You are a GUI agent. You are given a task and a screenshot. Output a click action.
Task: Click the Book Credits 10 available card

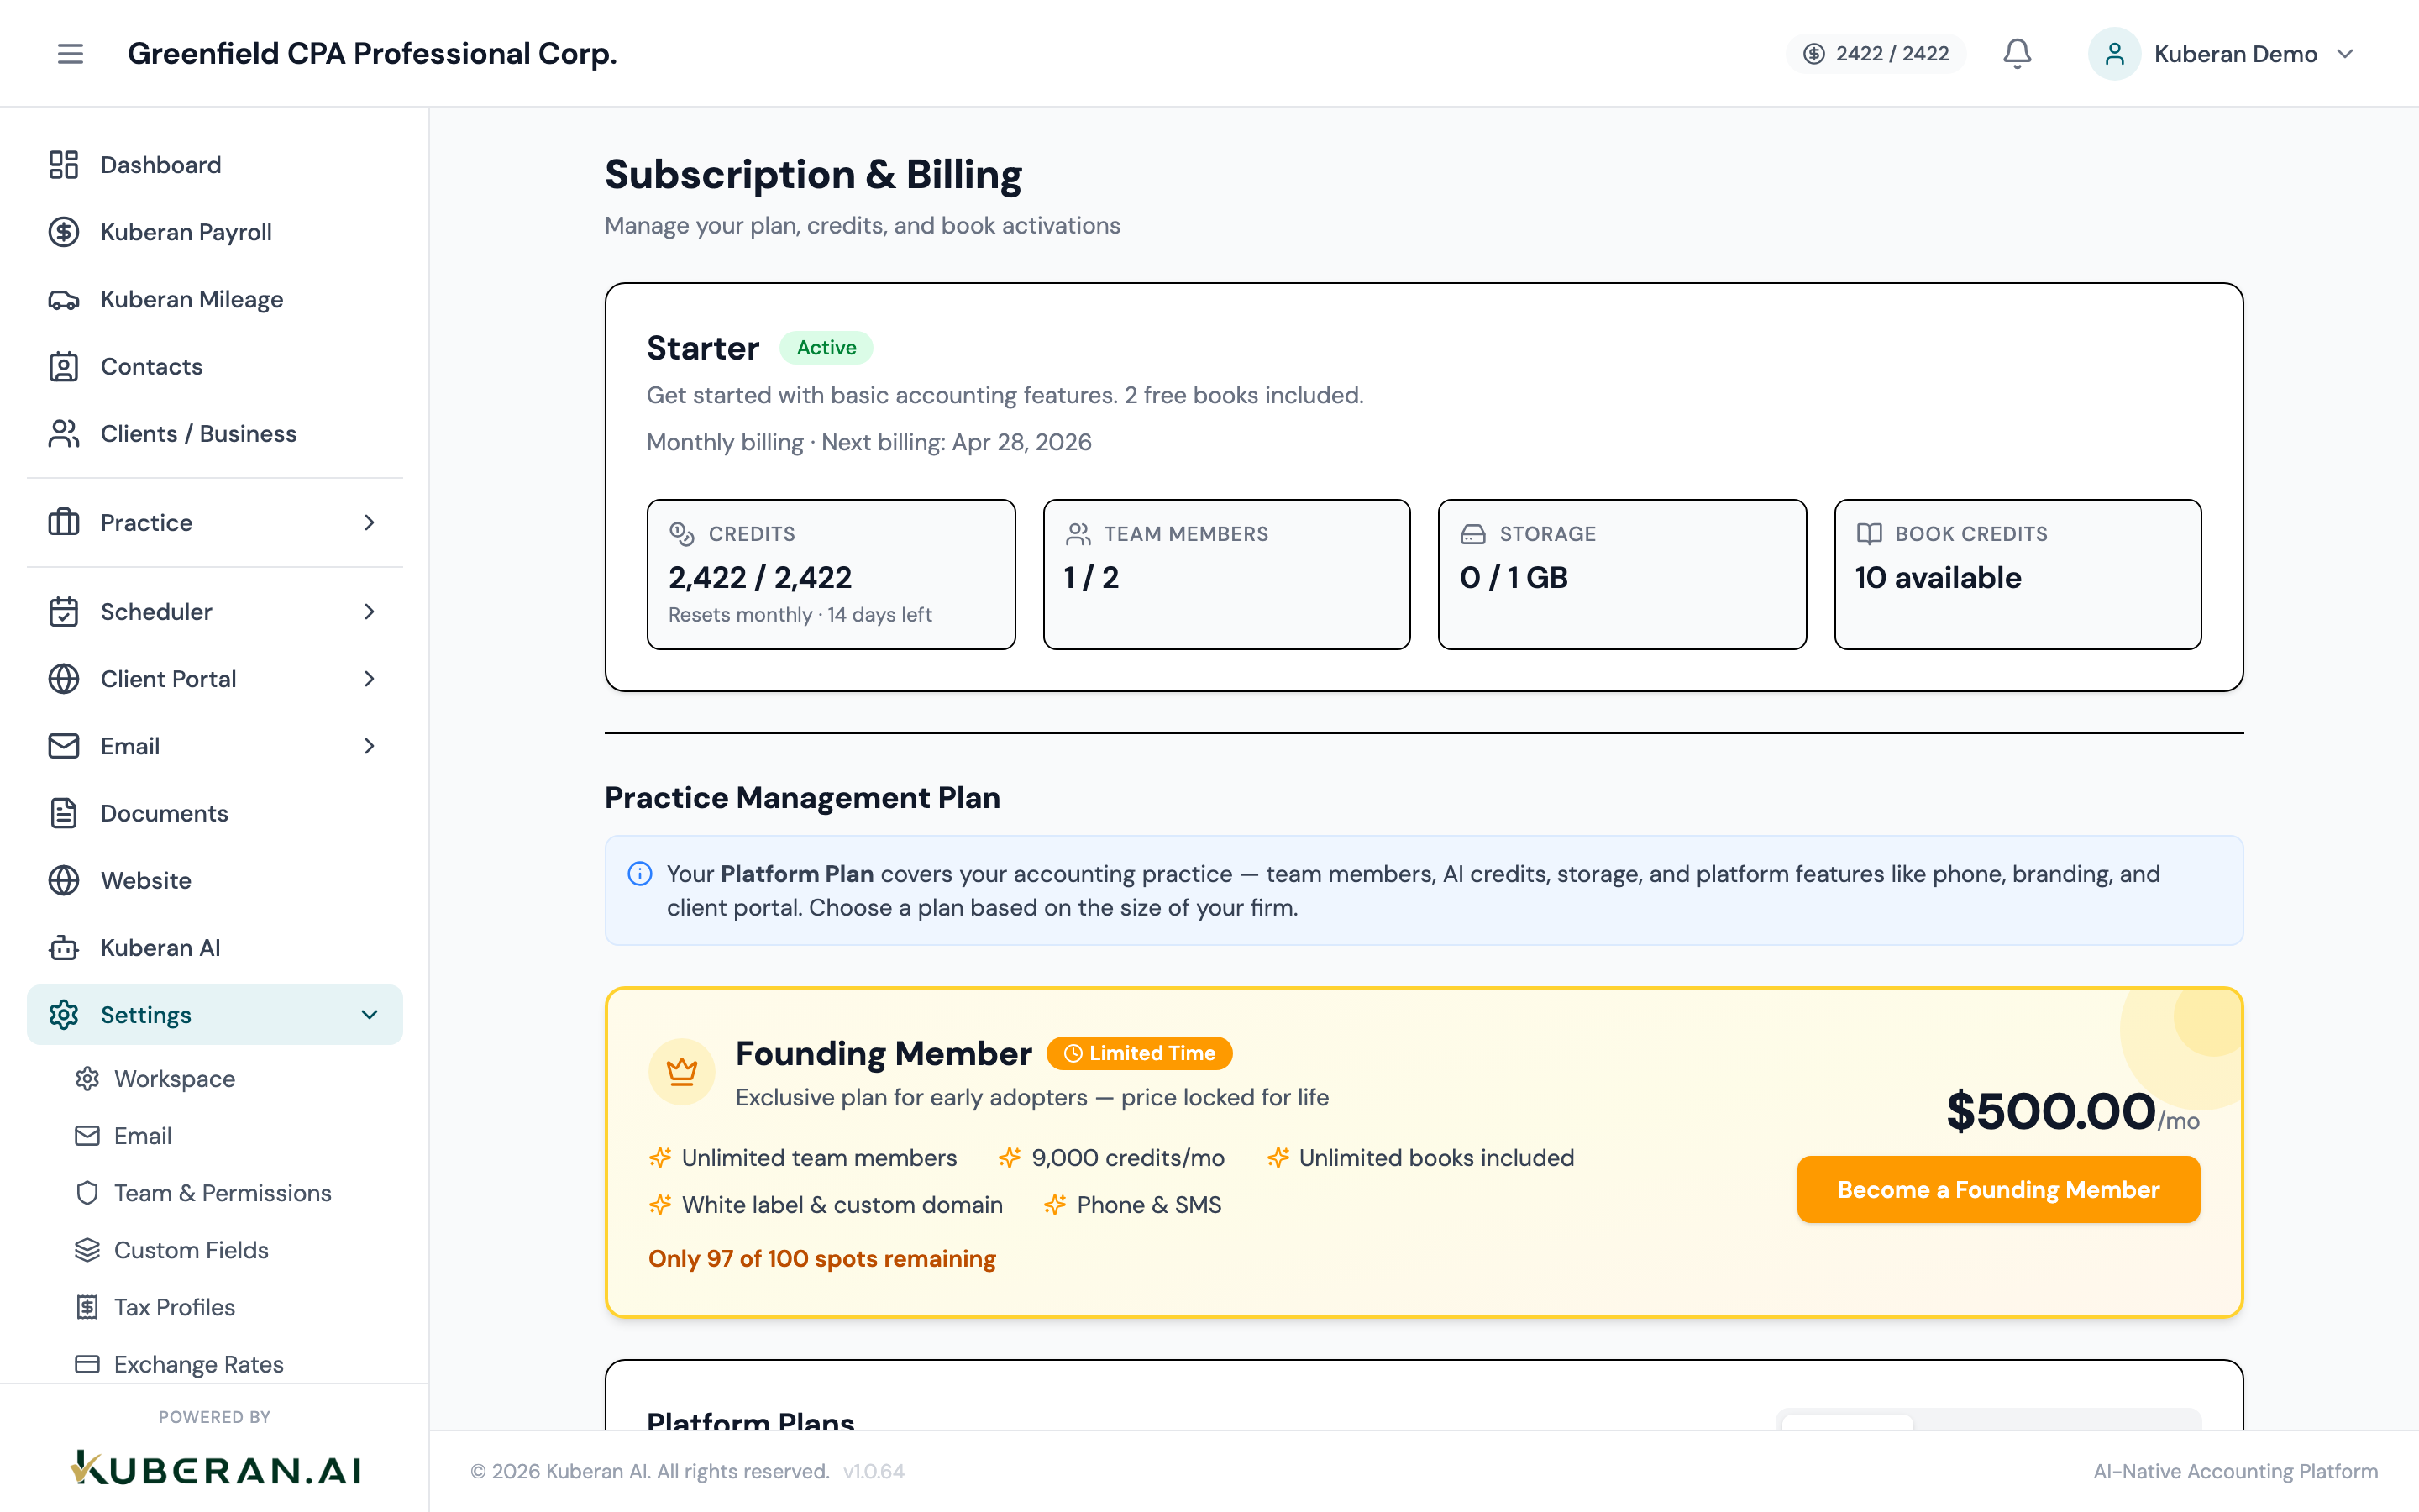(2018, 575)
